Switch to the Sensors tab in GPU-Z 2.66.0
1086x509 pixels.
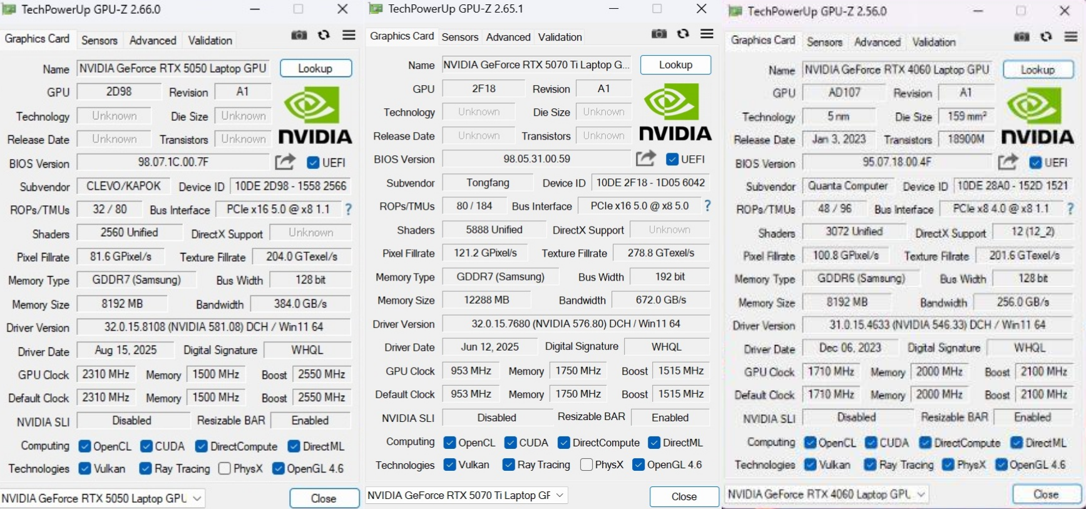tap(100, 40)
